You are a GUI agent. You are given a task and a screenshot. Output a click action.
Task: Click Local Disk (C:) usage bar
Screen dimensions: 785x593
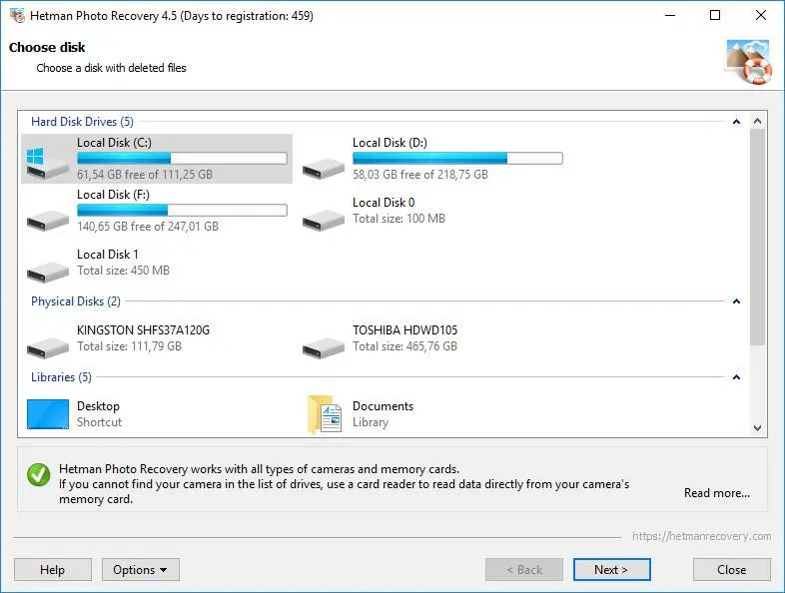pos(182,159)
